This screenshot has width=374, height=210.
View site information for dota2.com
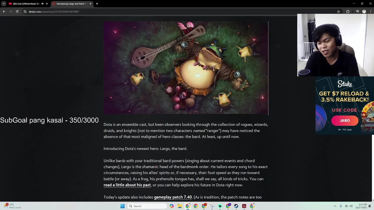25,12
